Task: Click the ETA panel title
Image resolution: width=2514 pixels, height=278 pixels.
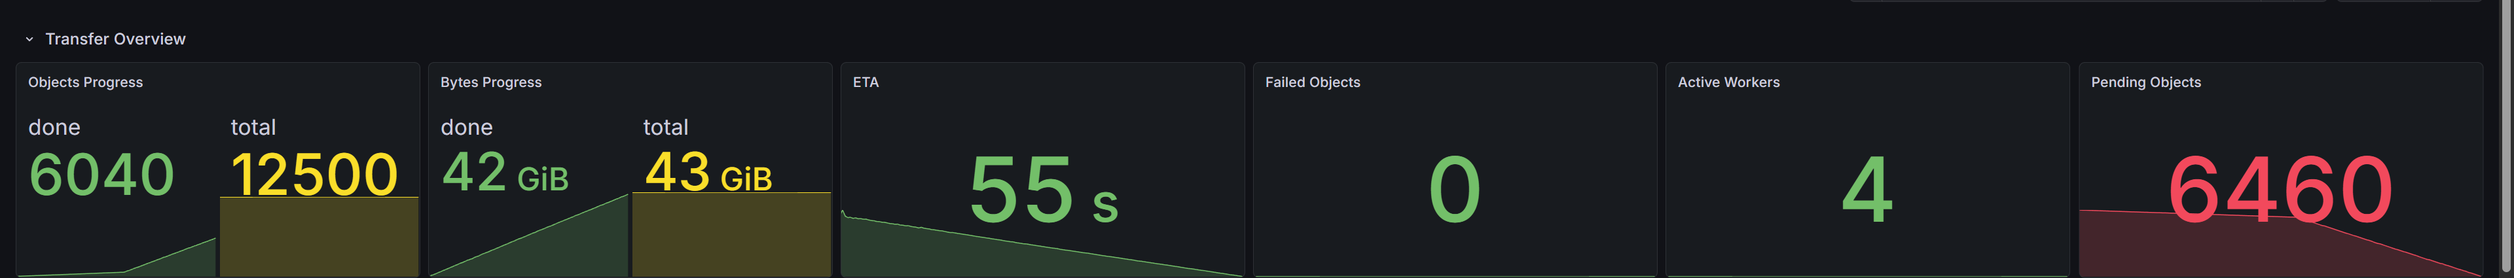Action: (x=865, y=82)
